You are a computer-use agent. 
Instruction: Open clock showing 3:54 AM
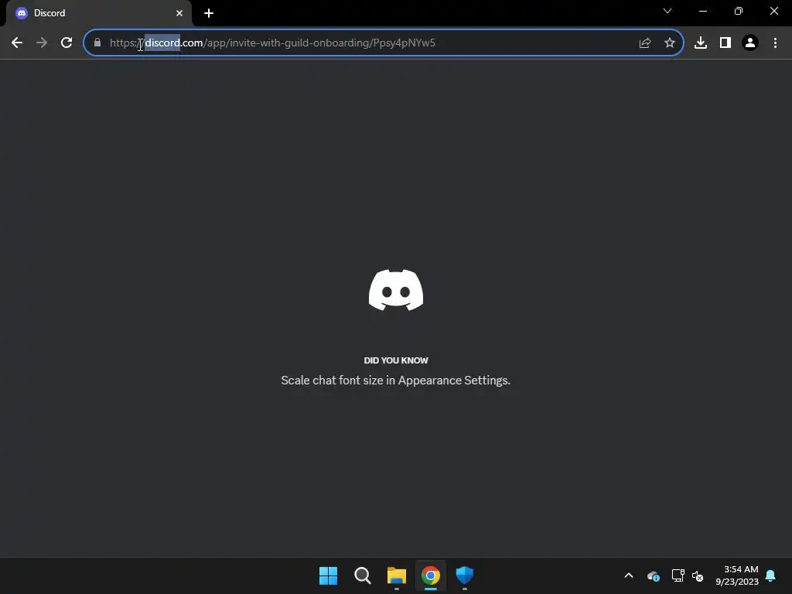(737, 575)
